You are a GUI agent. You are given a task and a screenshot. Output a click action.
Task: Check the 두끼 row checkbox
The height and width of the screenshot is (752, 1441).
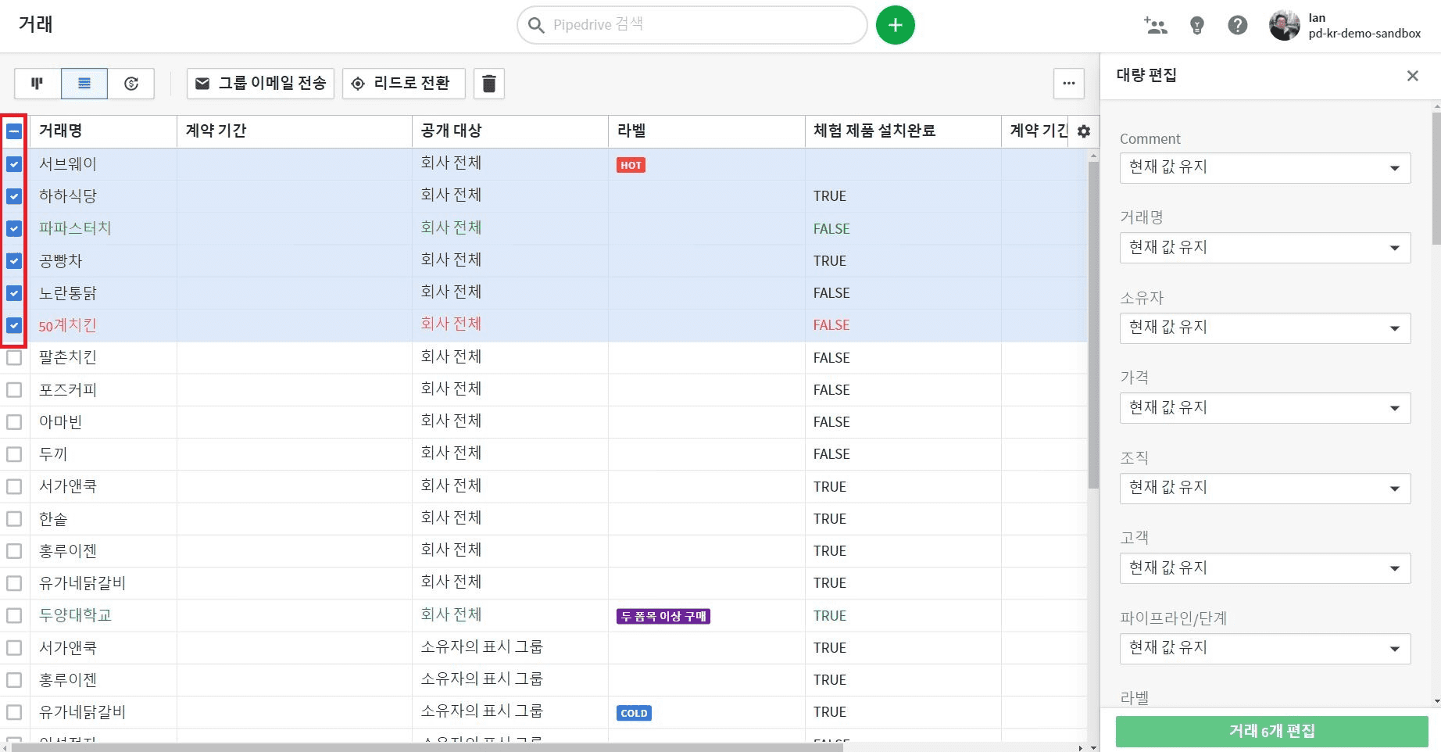tap(14, 454)
